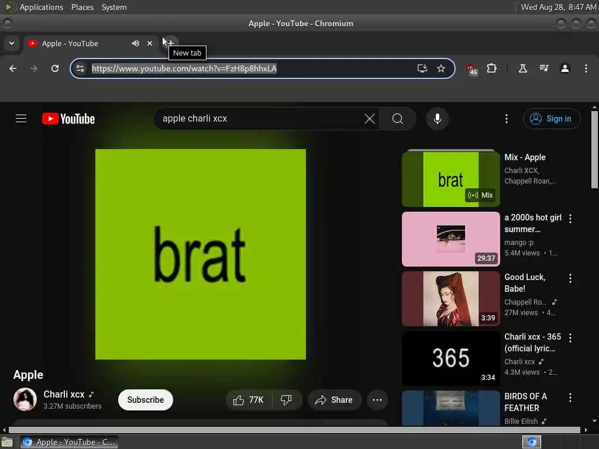Click the show desktop icon in taskbar

(6, 442)
